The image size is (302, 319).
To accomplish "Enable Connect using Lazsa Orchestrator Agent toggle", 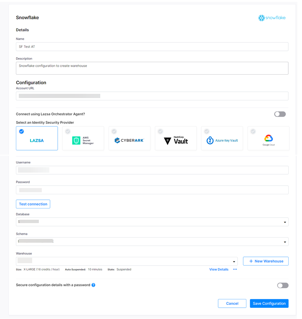I will [x=280, y=114].
